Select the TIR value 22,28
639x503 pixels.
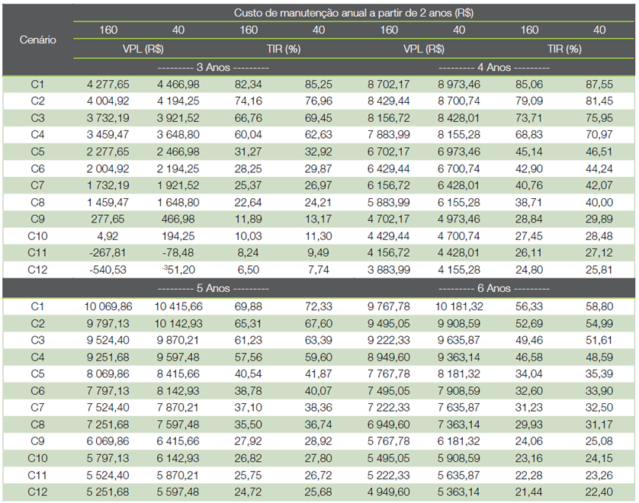click(529, 476)
